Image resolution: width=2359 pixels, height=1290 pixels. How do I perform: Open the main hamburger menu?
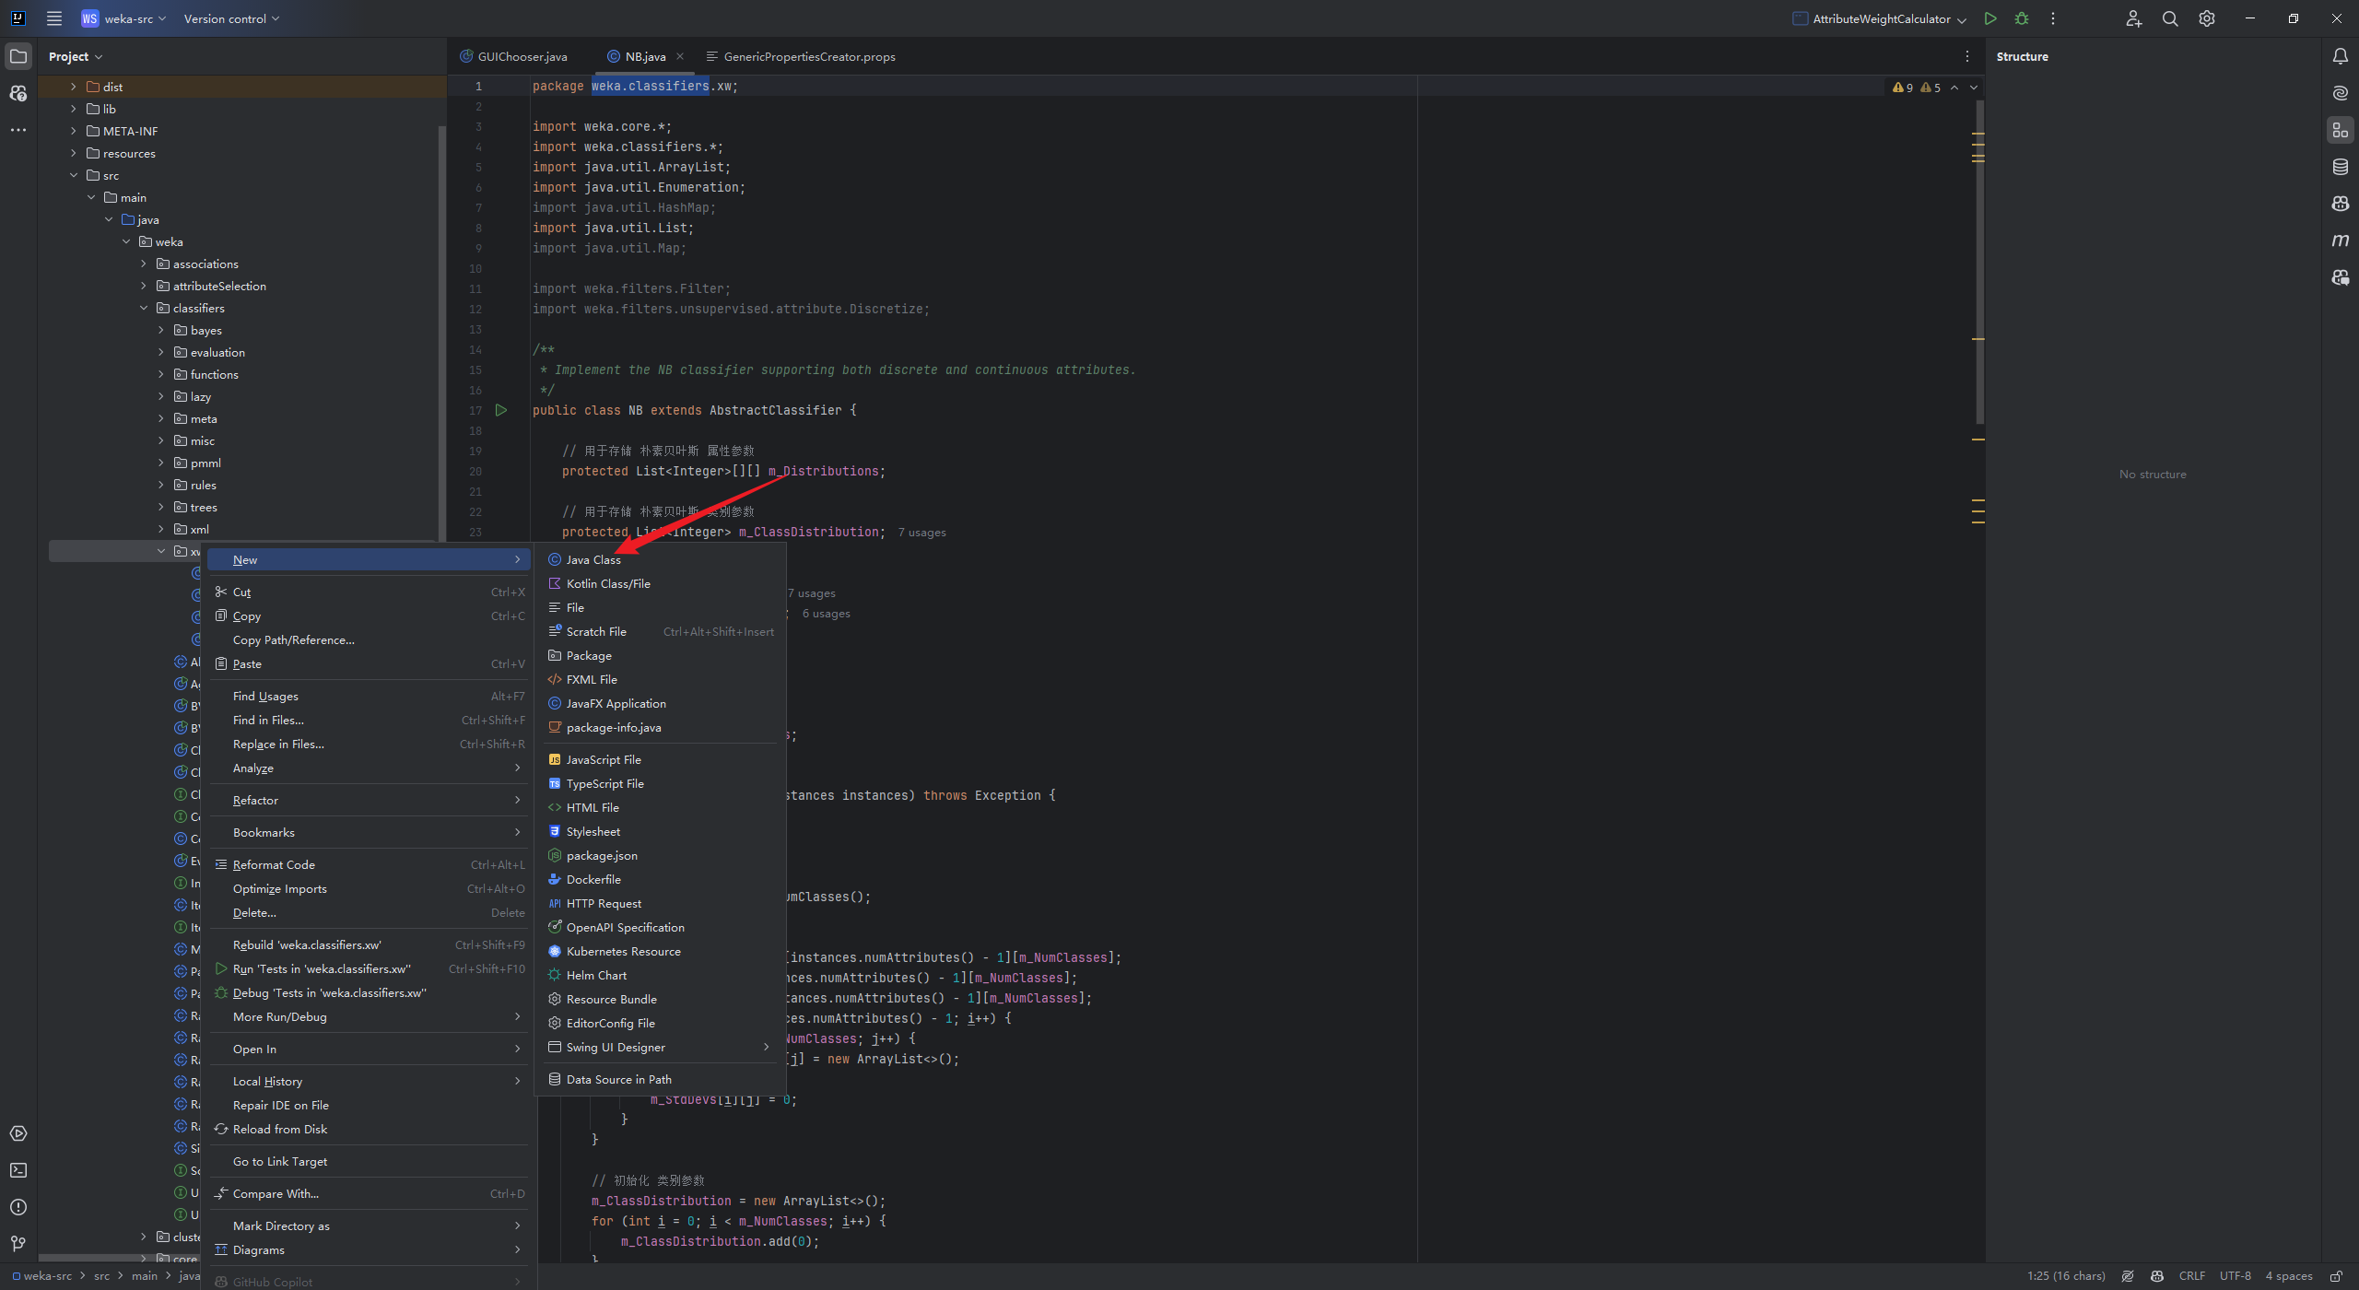(x=54, y=18)
